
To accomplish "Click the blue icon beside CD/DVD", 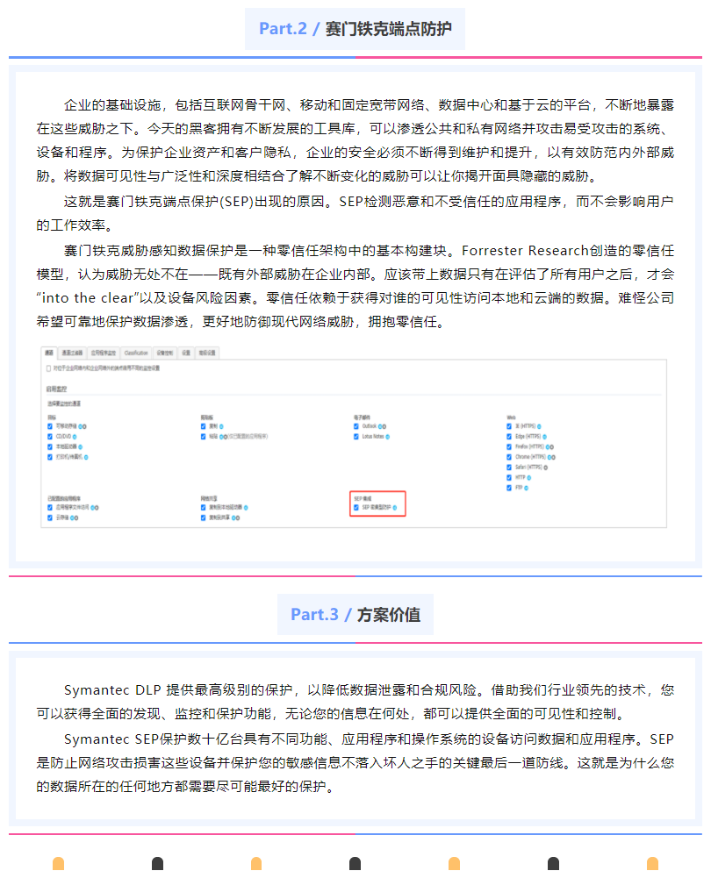I will (x=75, y=437).
